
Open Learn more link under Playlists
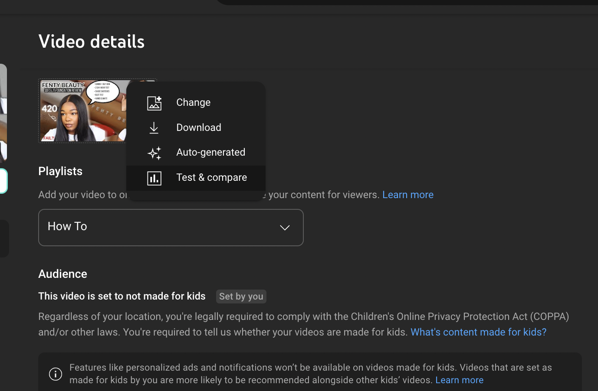coord(407,195)
